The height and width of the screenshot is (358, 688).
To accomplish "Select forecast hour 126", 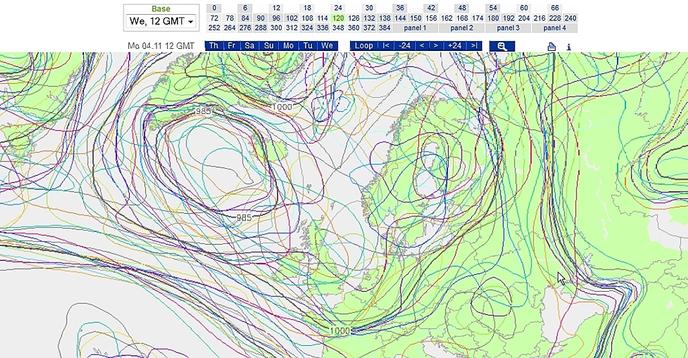I will click(x=353, y=18).
